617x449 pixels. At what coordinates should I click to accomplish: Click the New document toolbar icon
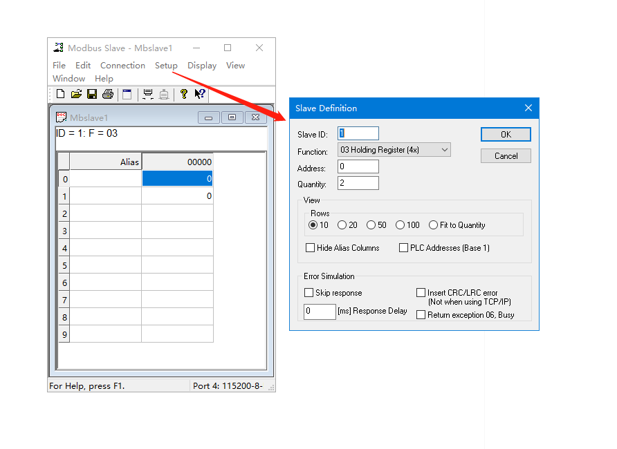(x=60, y=94)
